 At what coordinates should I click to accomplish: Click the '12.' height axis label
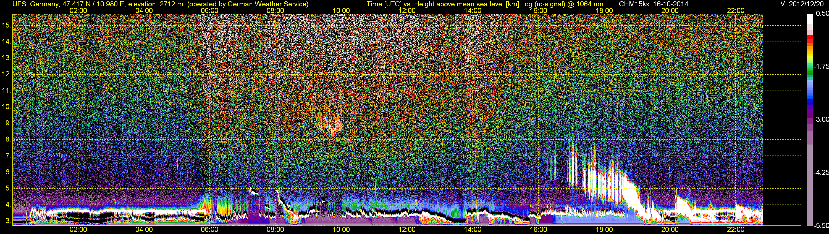pyautogui.click(x=6, y=74)
